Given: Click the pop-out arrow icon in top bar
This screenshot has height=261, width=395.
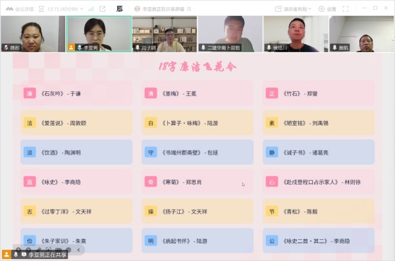Looking at the screenshot, I should tap(103, 9).
